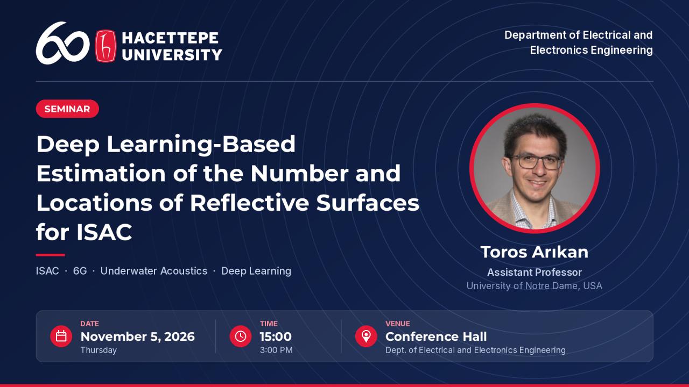
Task: Click the 6G topic tag
Action: [80, 271]
